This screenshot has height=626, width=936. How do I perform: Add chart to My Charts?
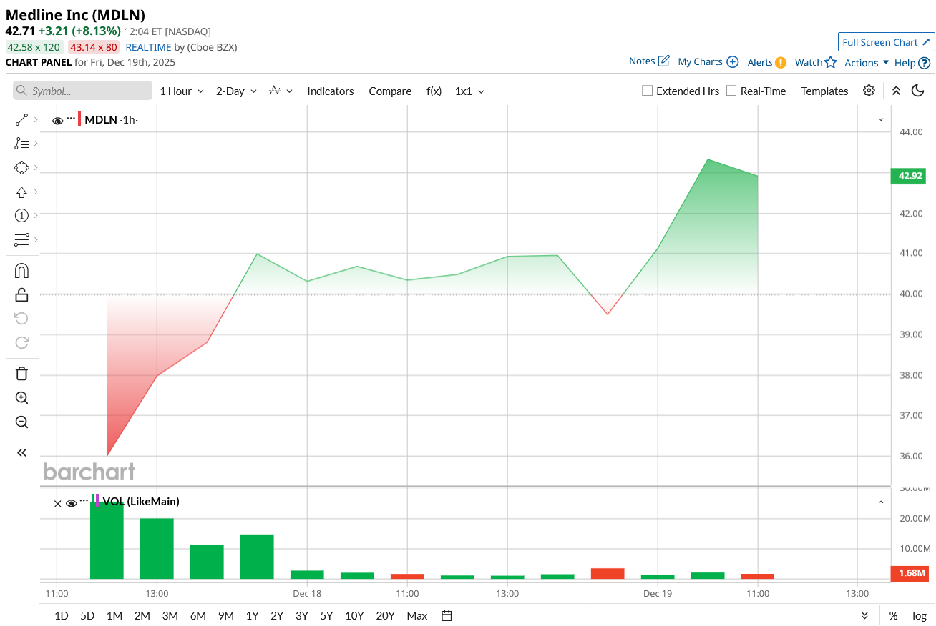tap(708, 61)
